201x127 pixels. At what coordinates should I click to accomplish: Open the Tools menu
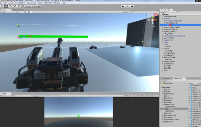click(x=40, y=3)
